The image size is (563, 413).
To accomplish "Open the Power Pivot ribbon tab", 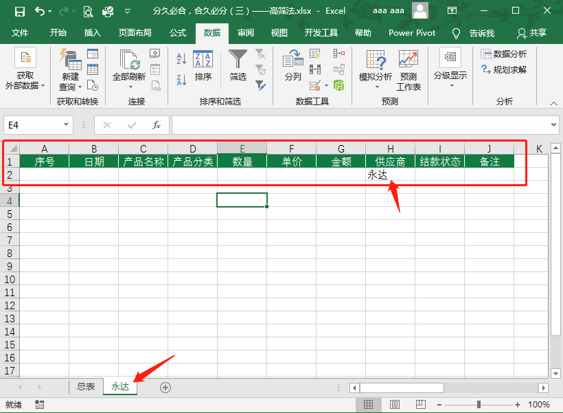I will [411, 32].
